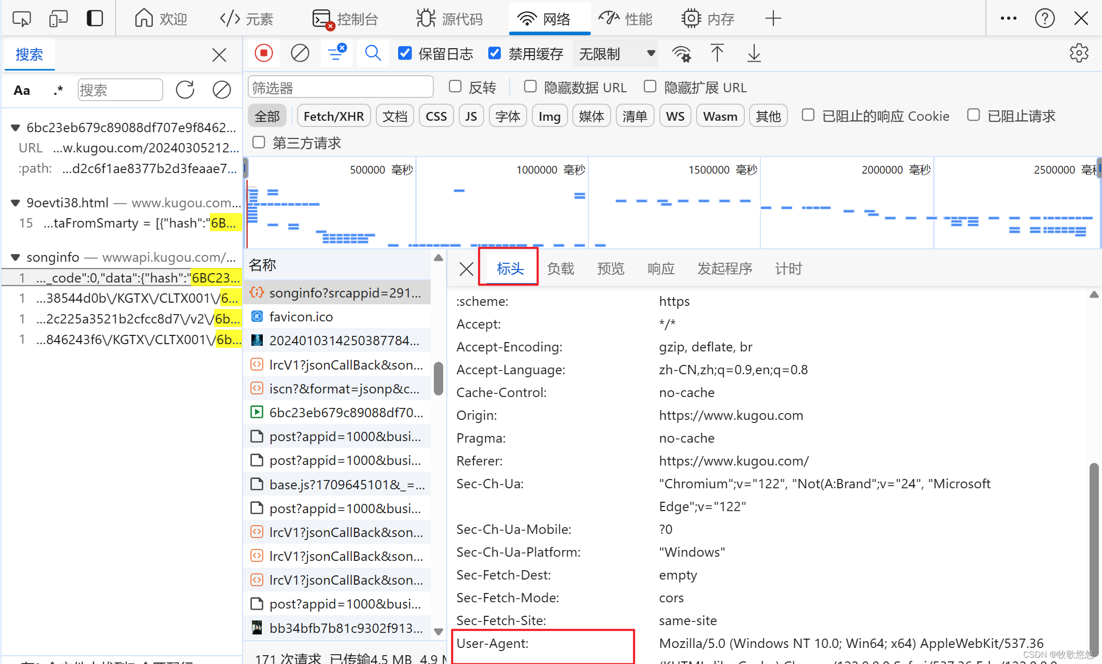
Task: Collapse the songinfo search result group
Action: (16, 257)
